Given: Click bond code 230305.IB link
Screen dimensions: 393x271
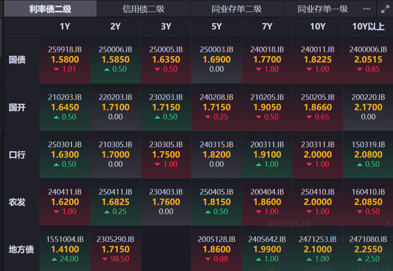Looking at the screenshot, I should (x=166, y=145).
